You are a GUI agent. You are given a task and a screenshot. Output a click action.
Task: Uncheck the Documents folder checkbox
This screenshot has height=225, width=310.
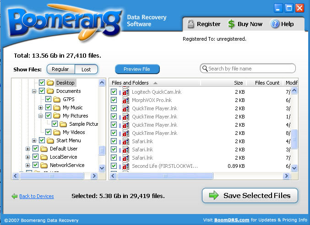42,91
